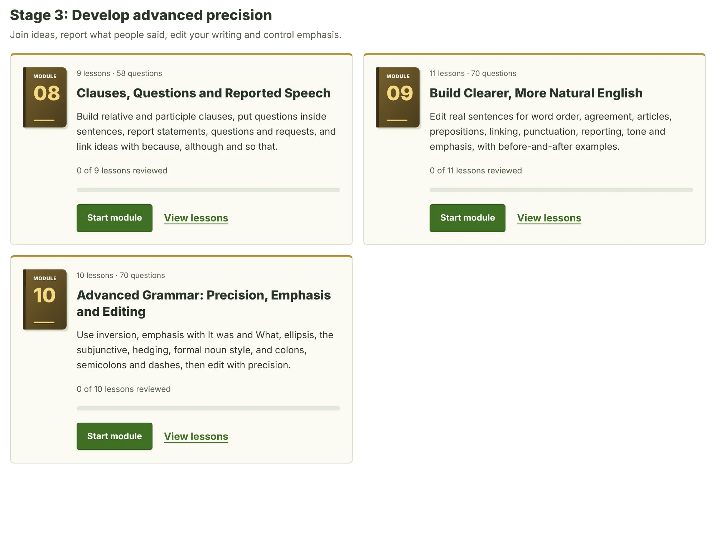Viewport: 716px width, 533px height.
Task: Open the Advanced Grammar: Precision, Emphasis and Editing title
Action: click(204, 303)
